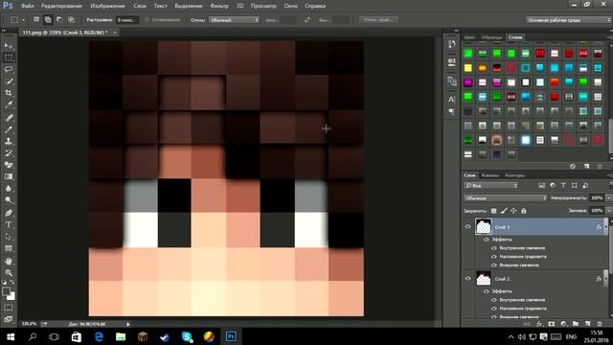Choose subtract from selection mode button
The image size is (613, 345).
pyautogui.click(x=59, y=19)
